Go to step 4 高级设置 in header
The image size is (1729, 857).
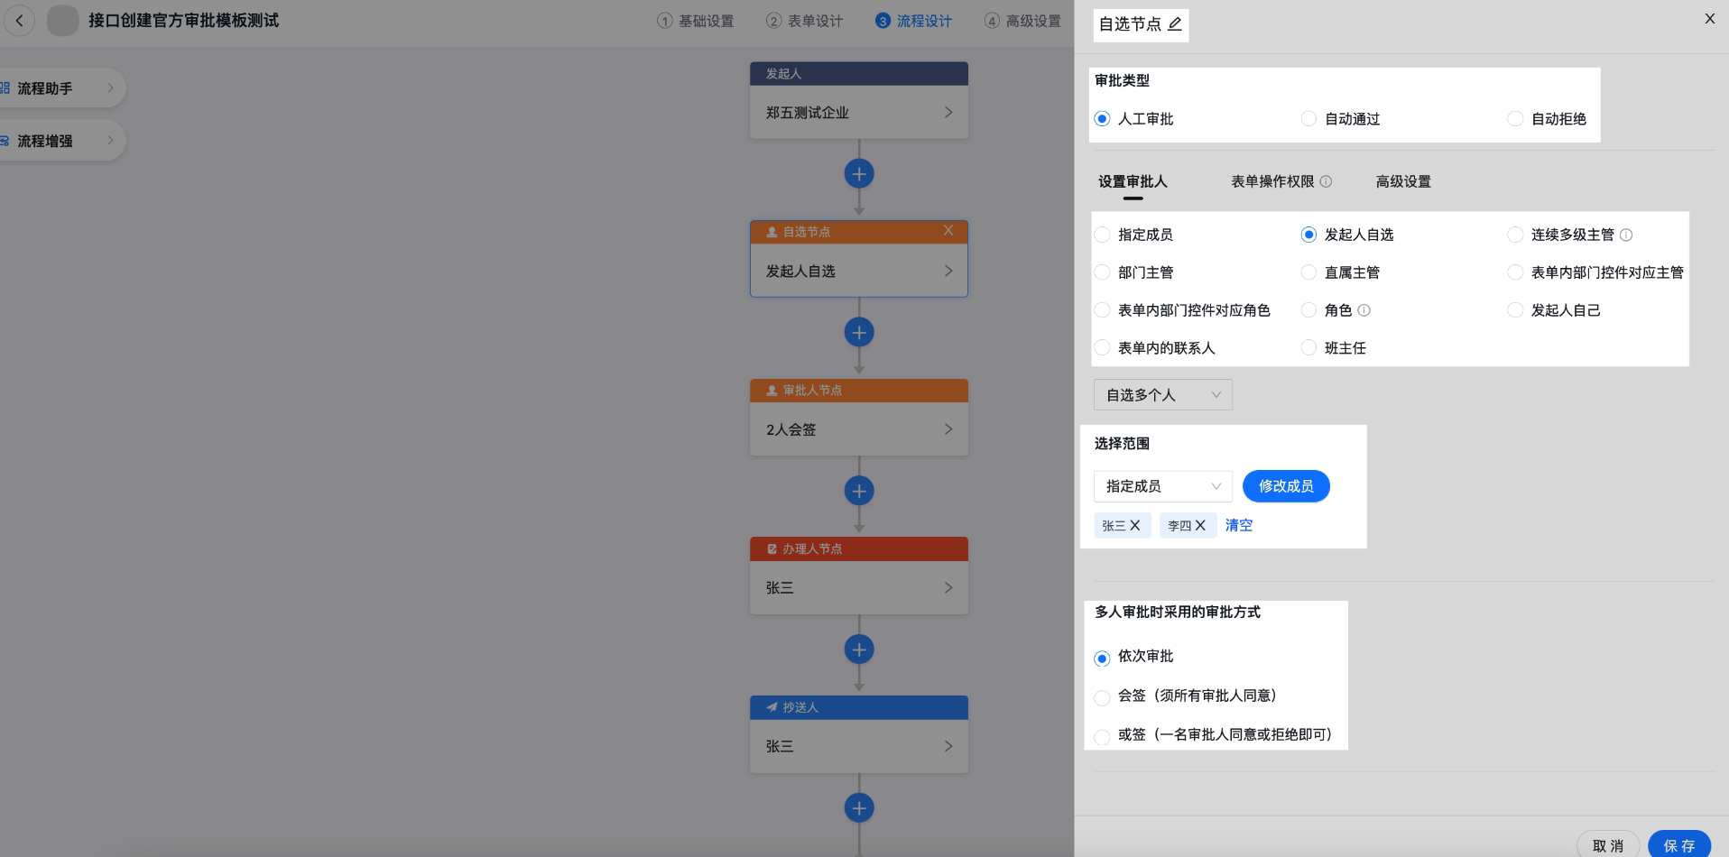click(x=1022, y=21)
